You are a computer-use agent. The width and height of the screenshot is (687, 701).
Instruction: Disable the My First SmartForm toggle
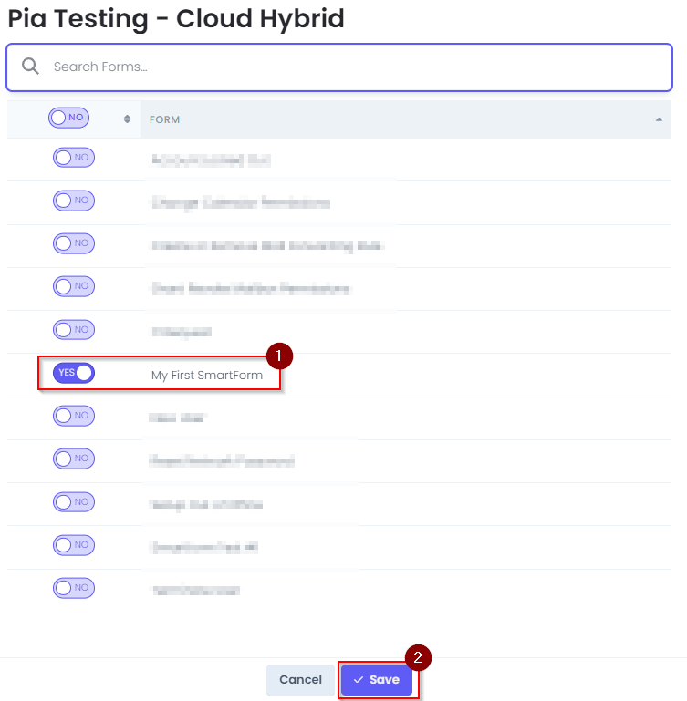pyautogui.click(x=74, y=373)
